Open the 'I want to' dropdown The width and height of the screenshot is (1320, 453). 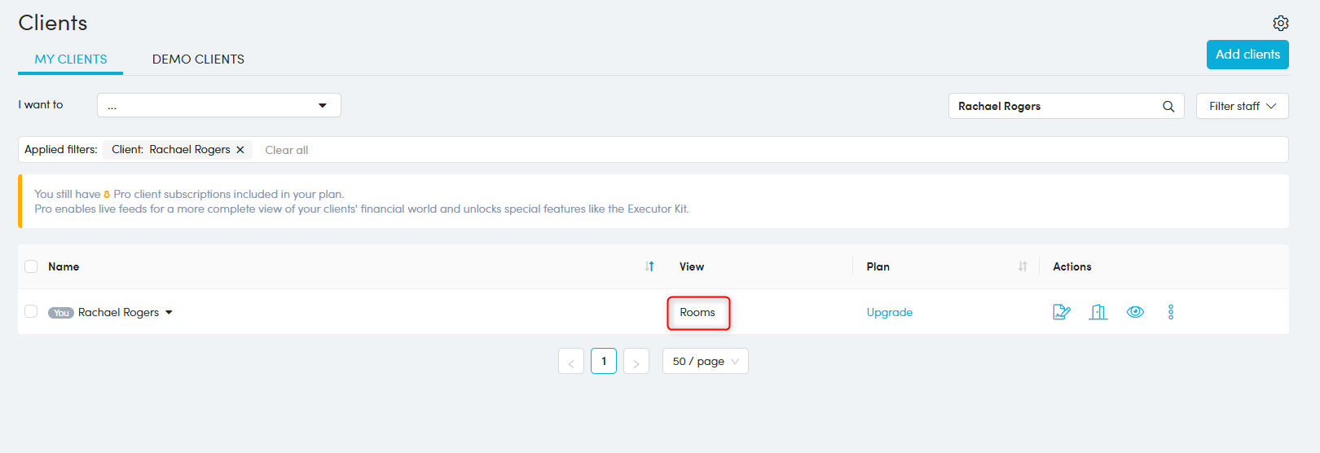pyautogui.click(x=218, y=105)
